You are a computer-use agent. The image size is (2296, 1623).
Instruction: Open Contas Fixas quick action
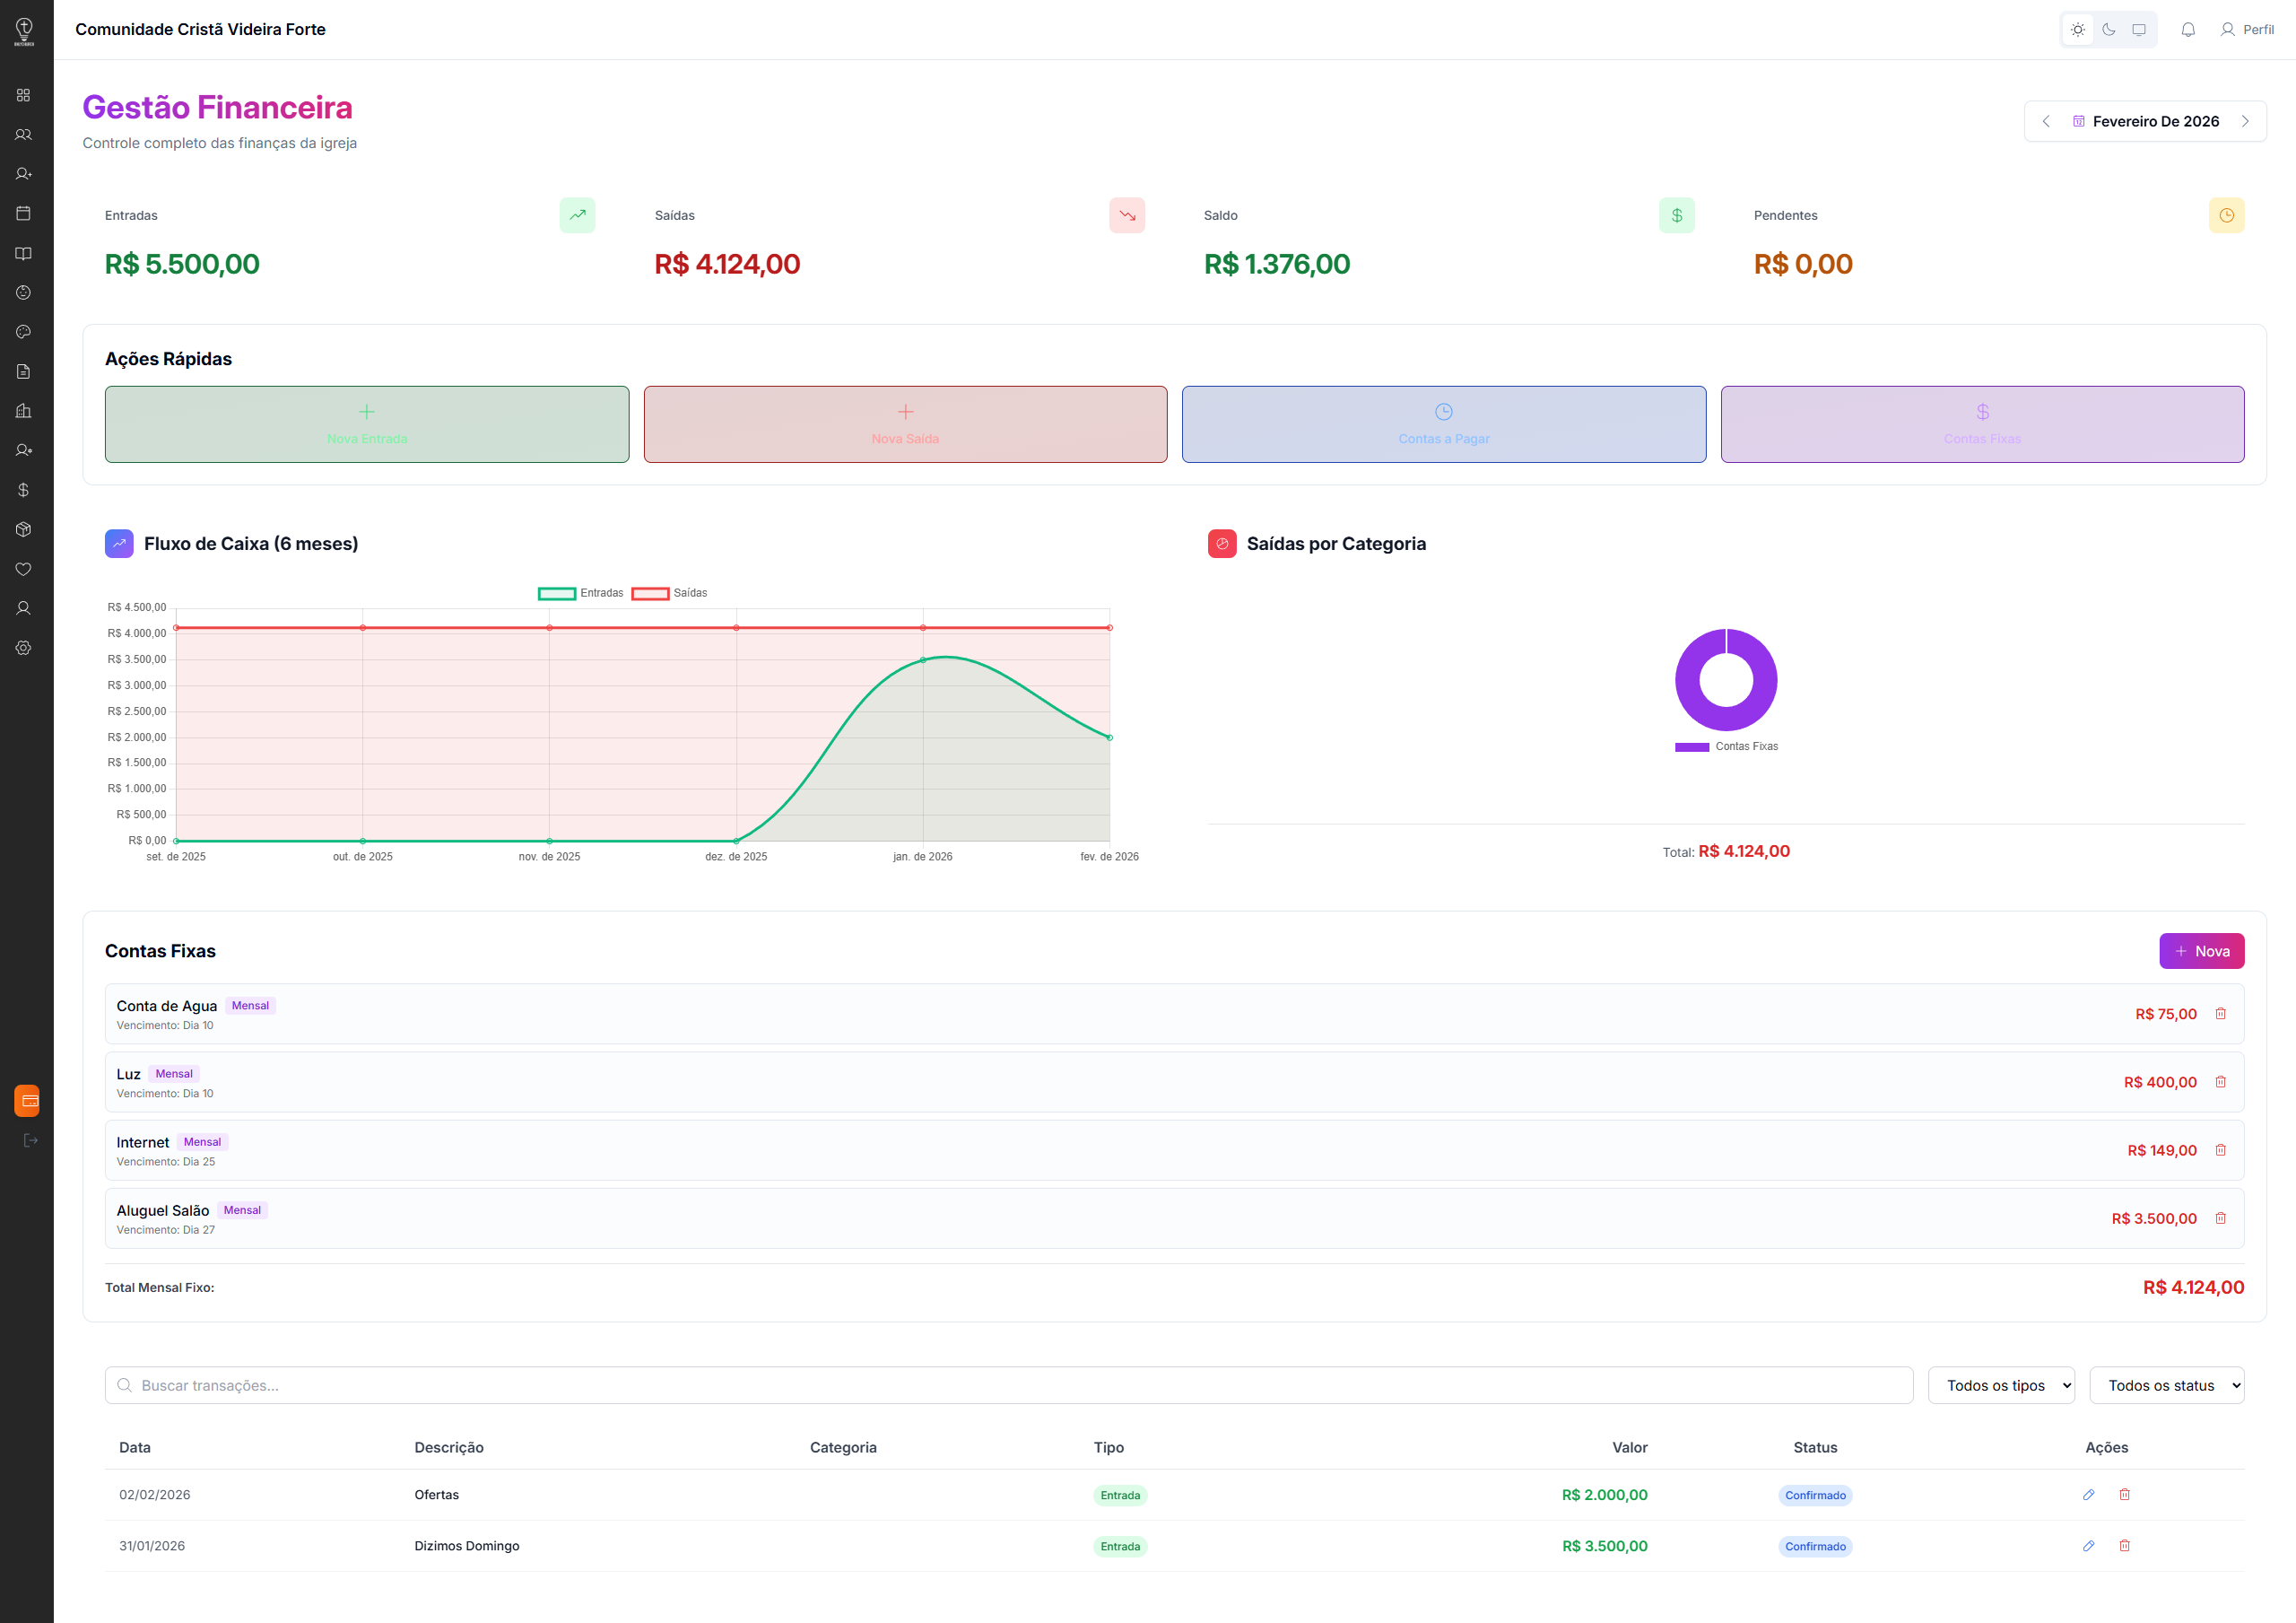coord(1982,424)
